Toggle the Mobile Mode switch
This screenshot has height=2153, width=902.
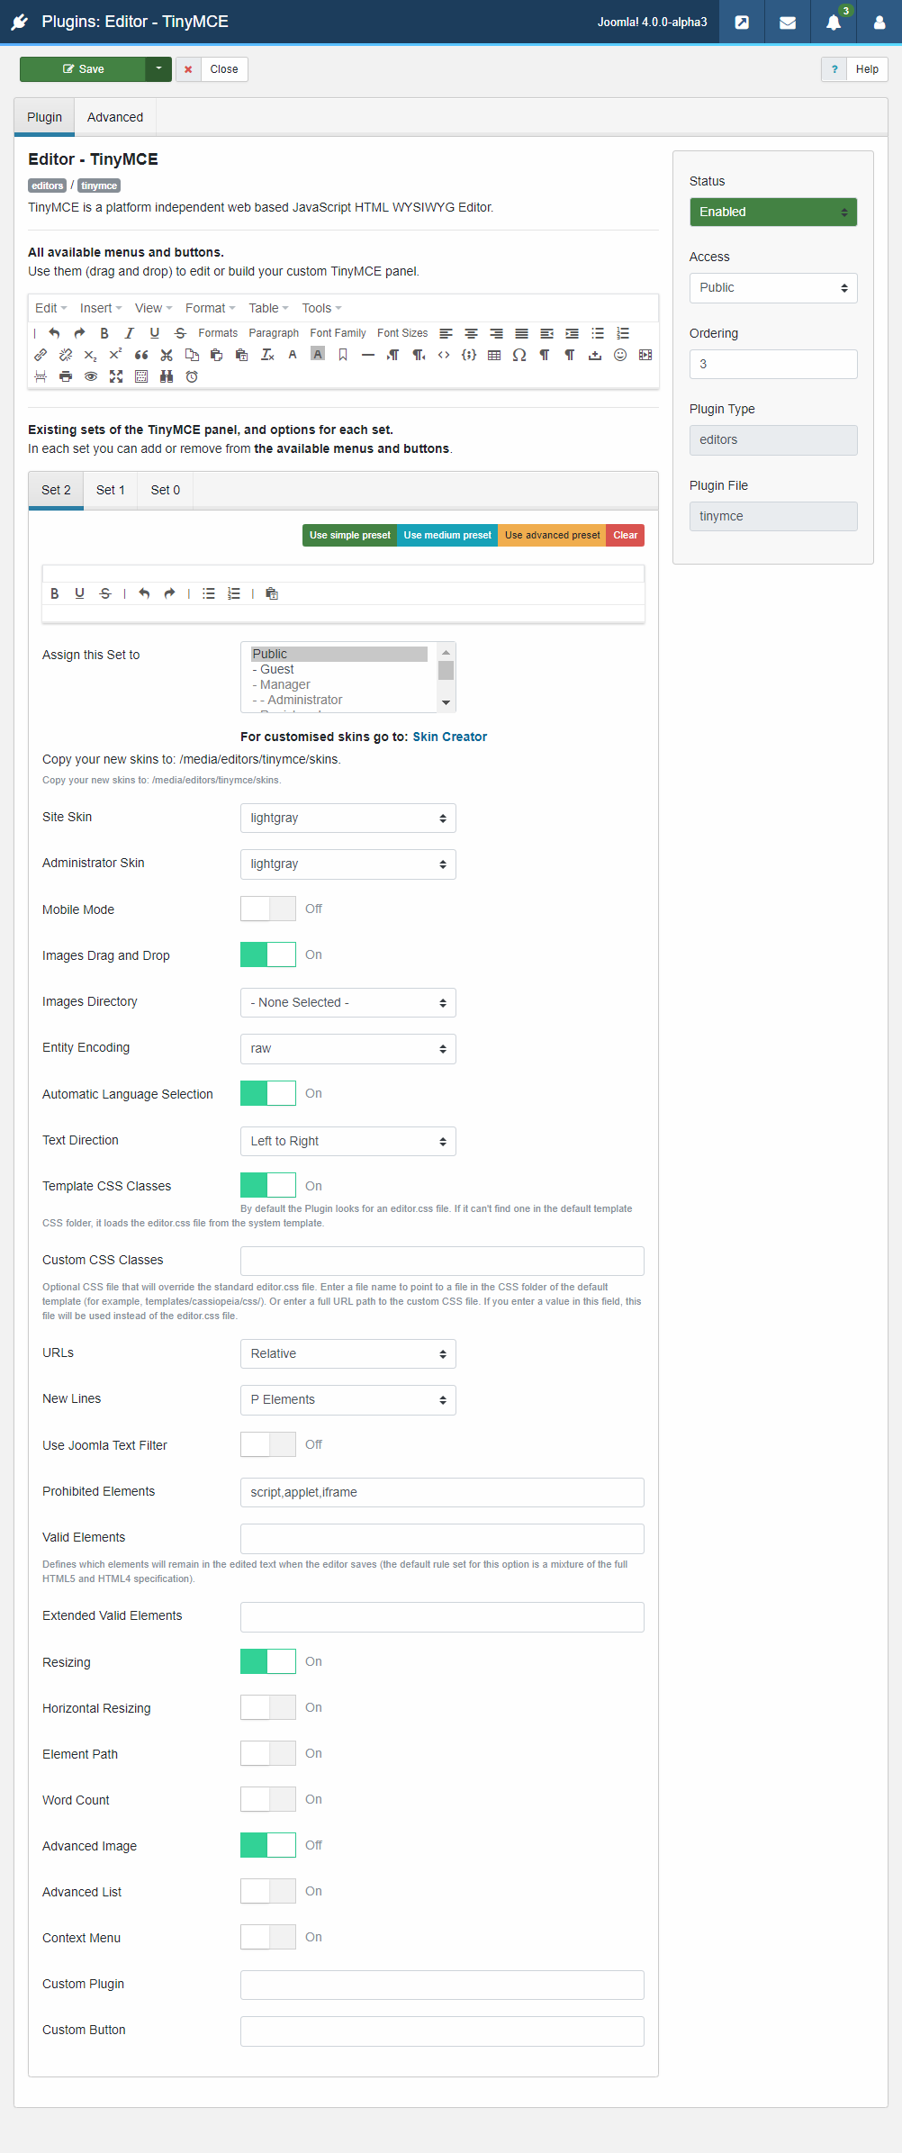[x=268, y=909]
